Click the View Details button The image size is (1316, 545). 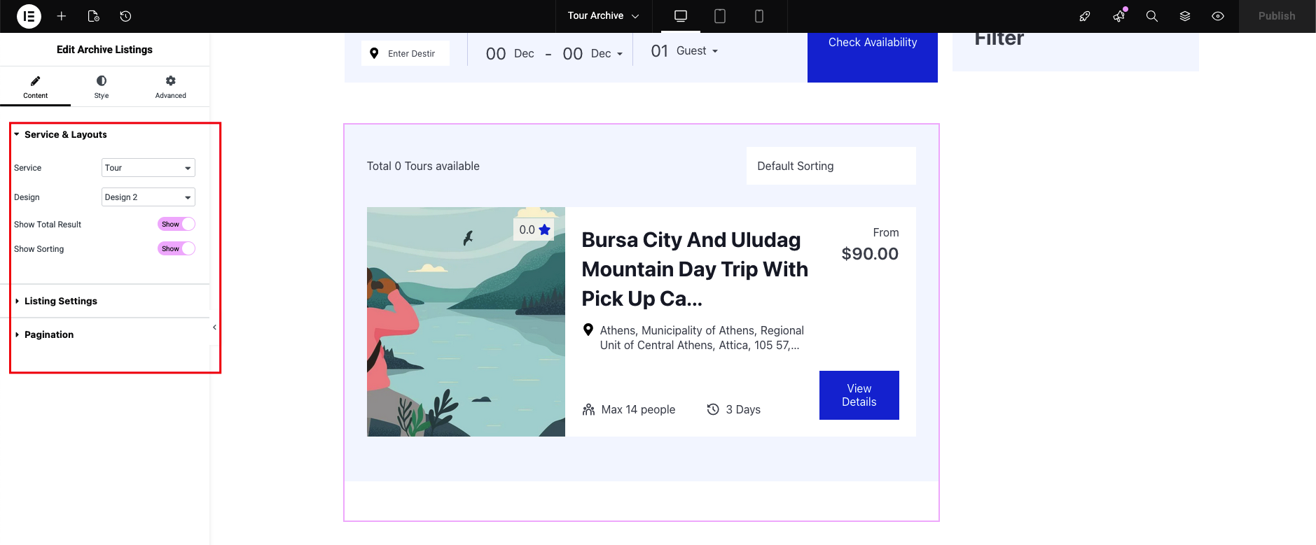tap(859, 395)
